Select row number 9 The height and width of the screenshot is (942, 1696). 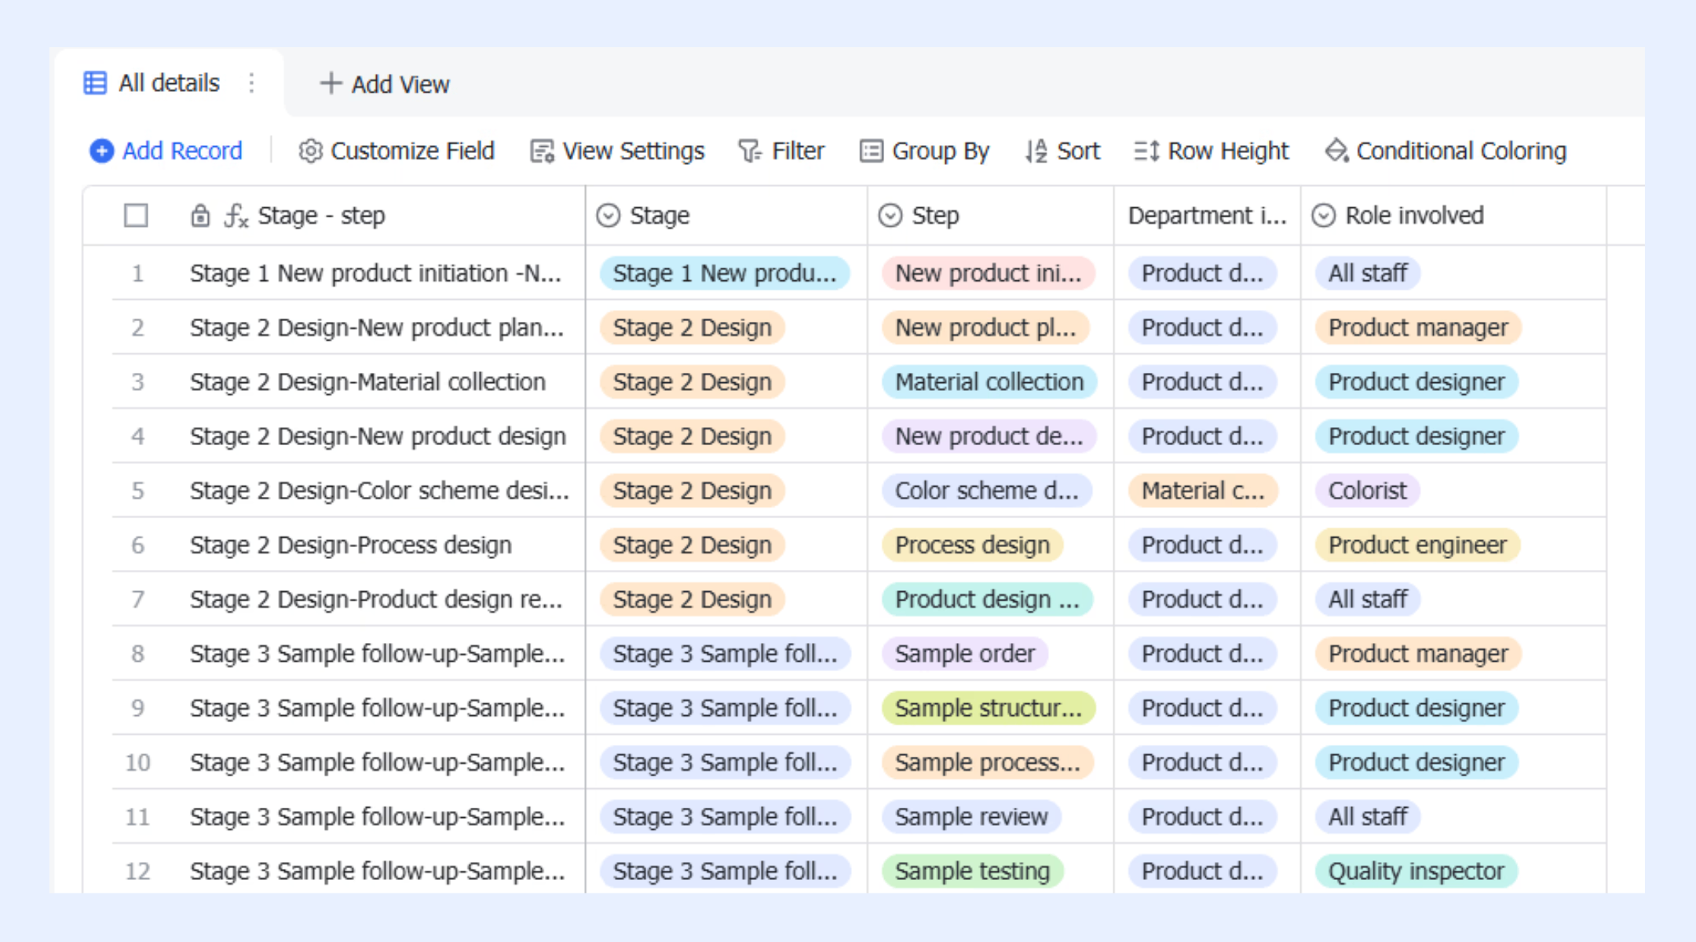(137, 708)
